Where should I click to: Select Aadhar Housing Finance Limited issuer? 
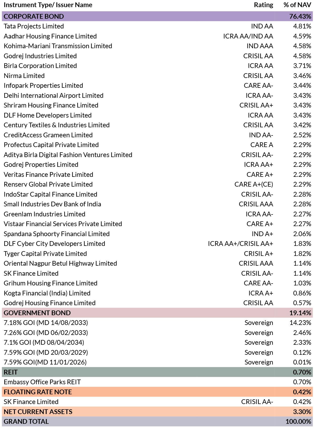(x=50, y=36)
